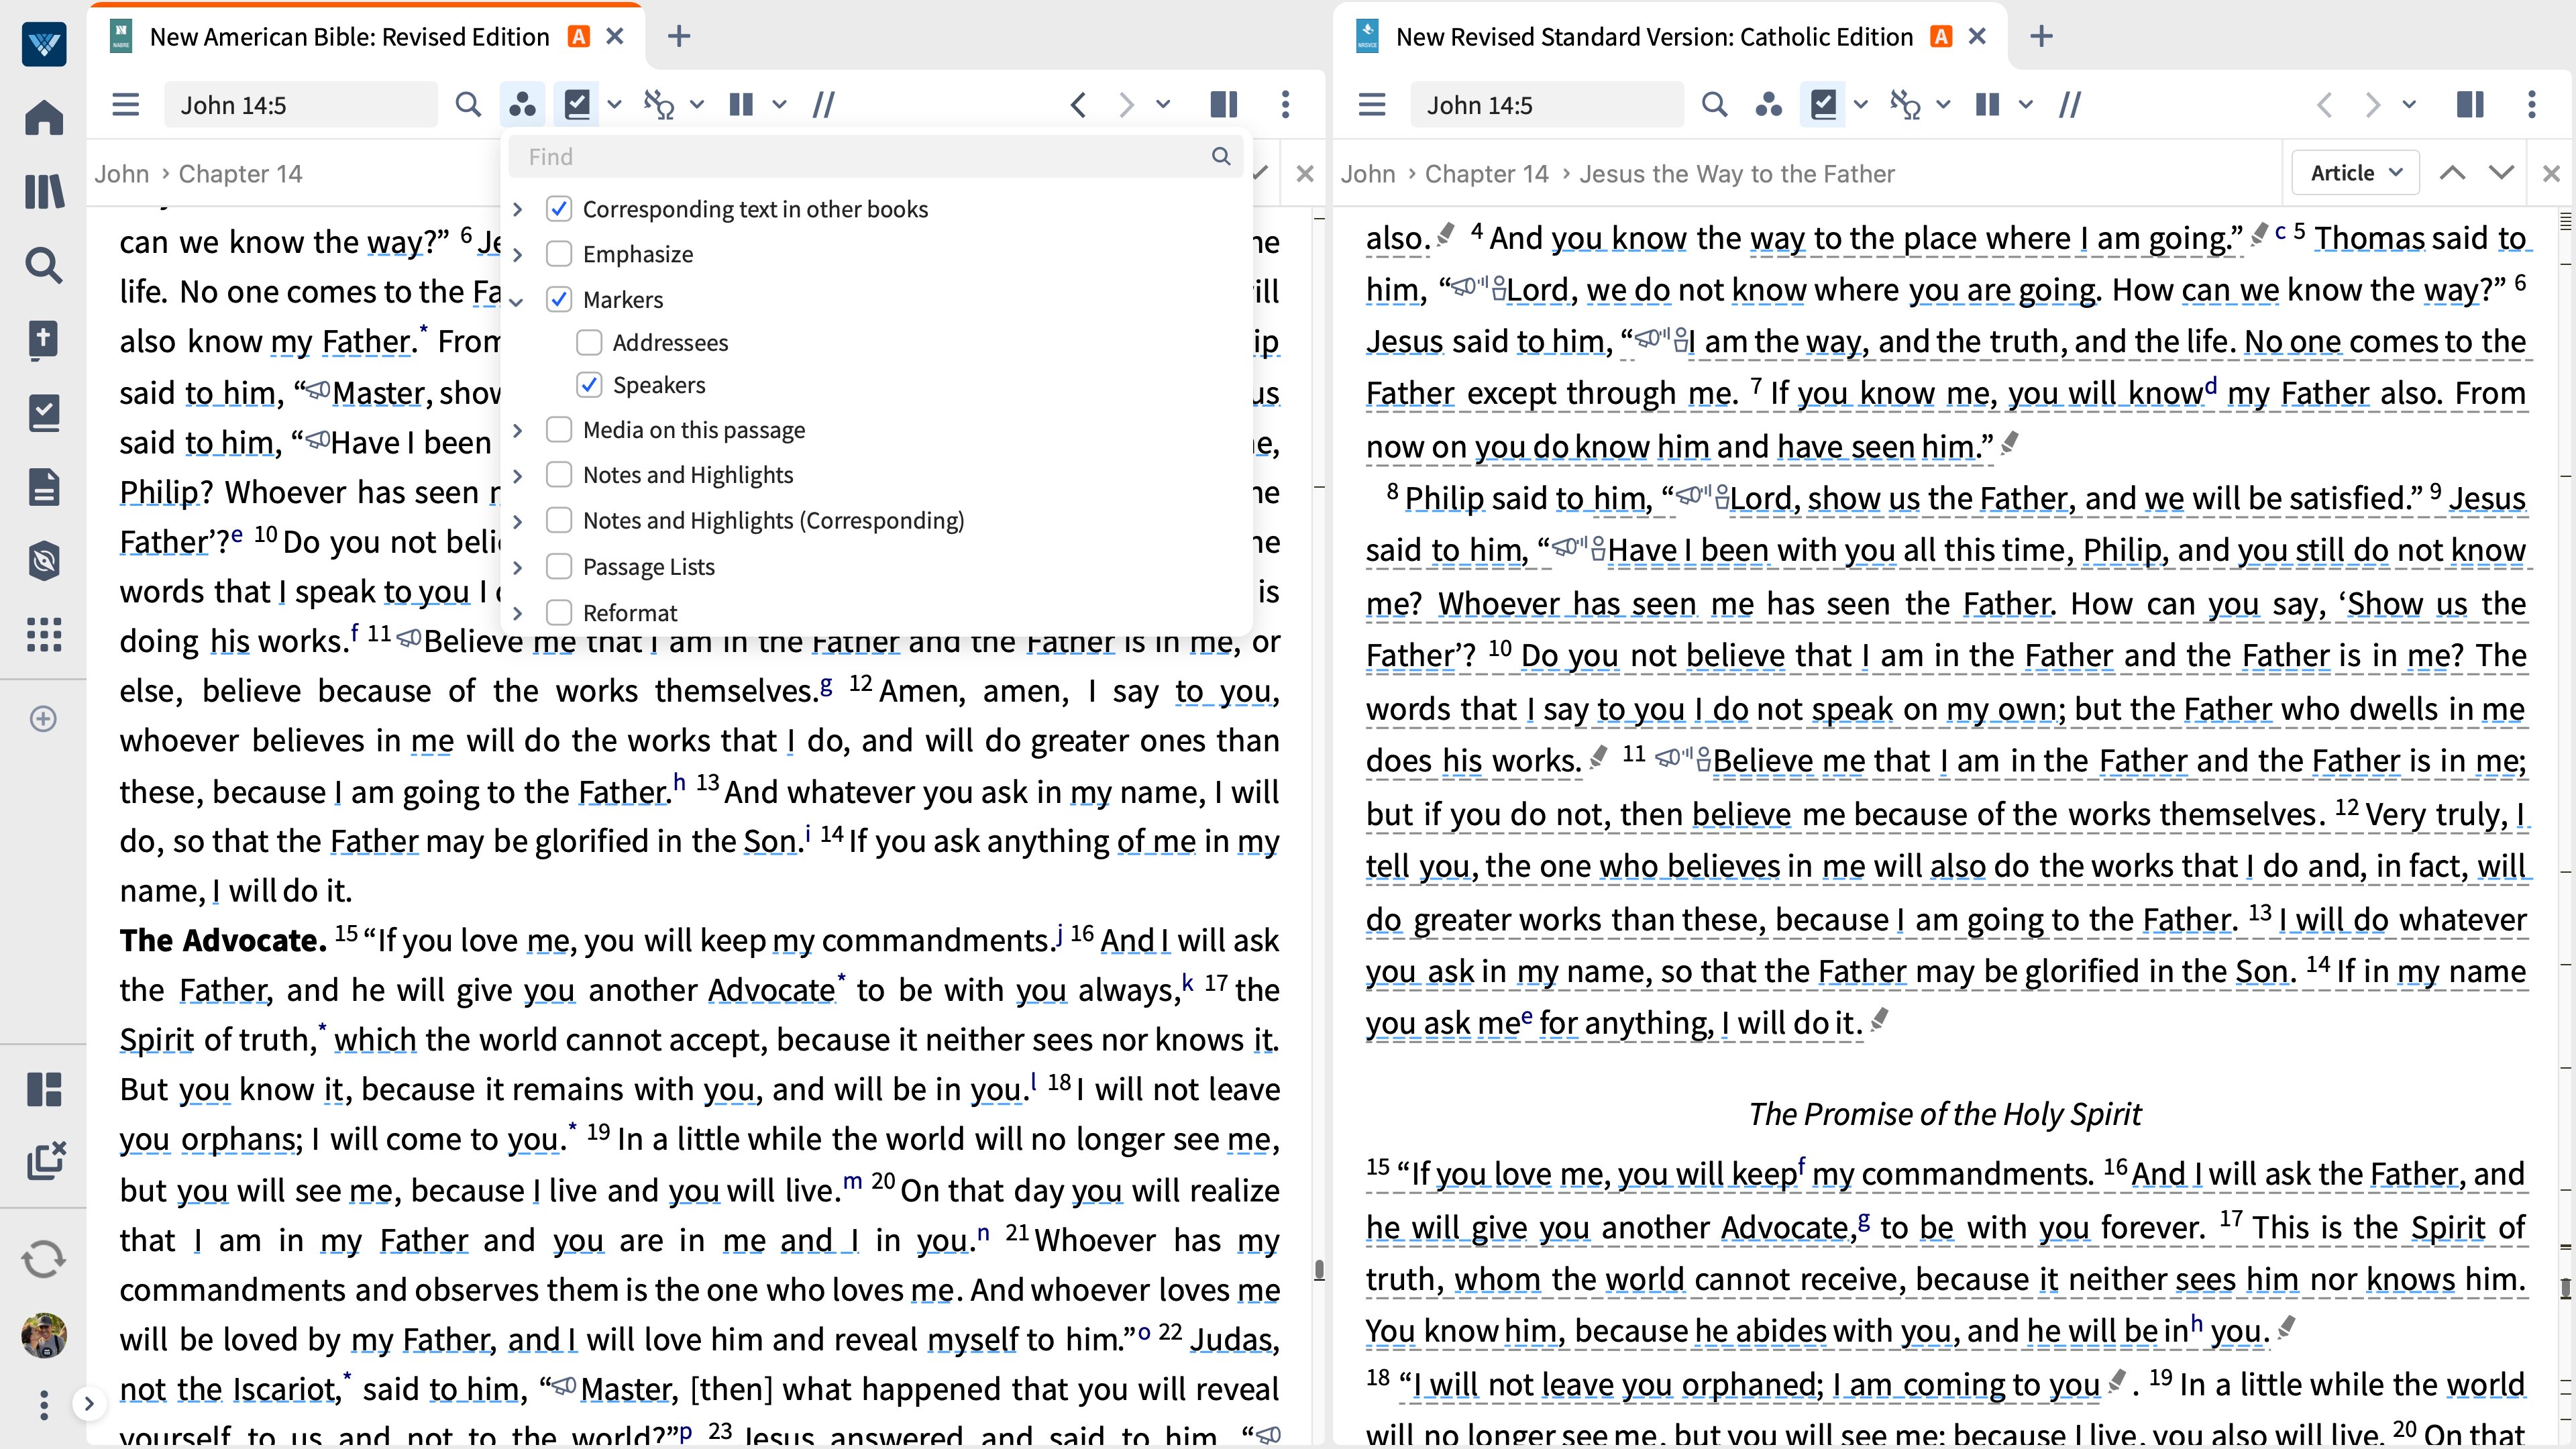Image resolution: width=2576 pixels, height=1449 pixels.
Task: Click the sidebar Search icon
Action: tap(44, 265)
